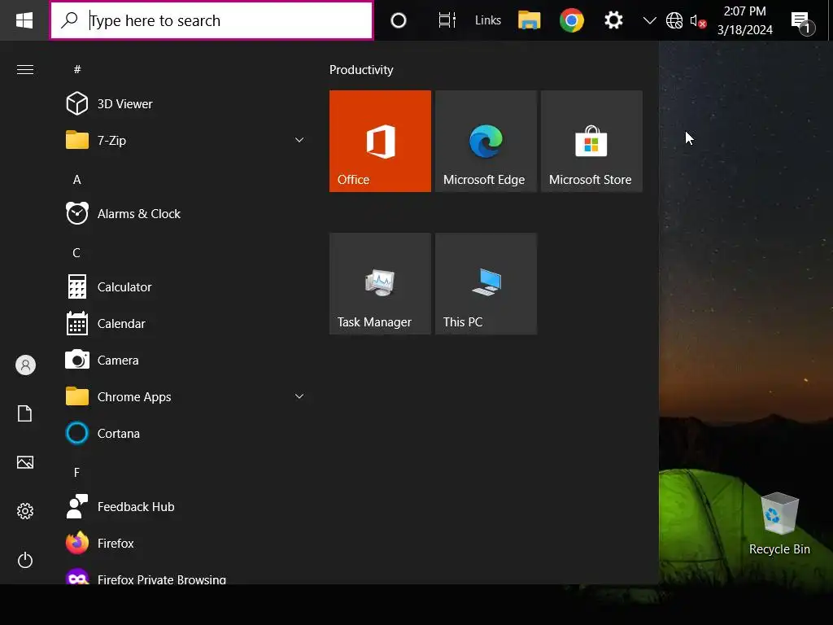Click the F section header letter
Viewport: 833px width, 625px height.
[76, 473]
